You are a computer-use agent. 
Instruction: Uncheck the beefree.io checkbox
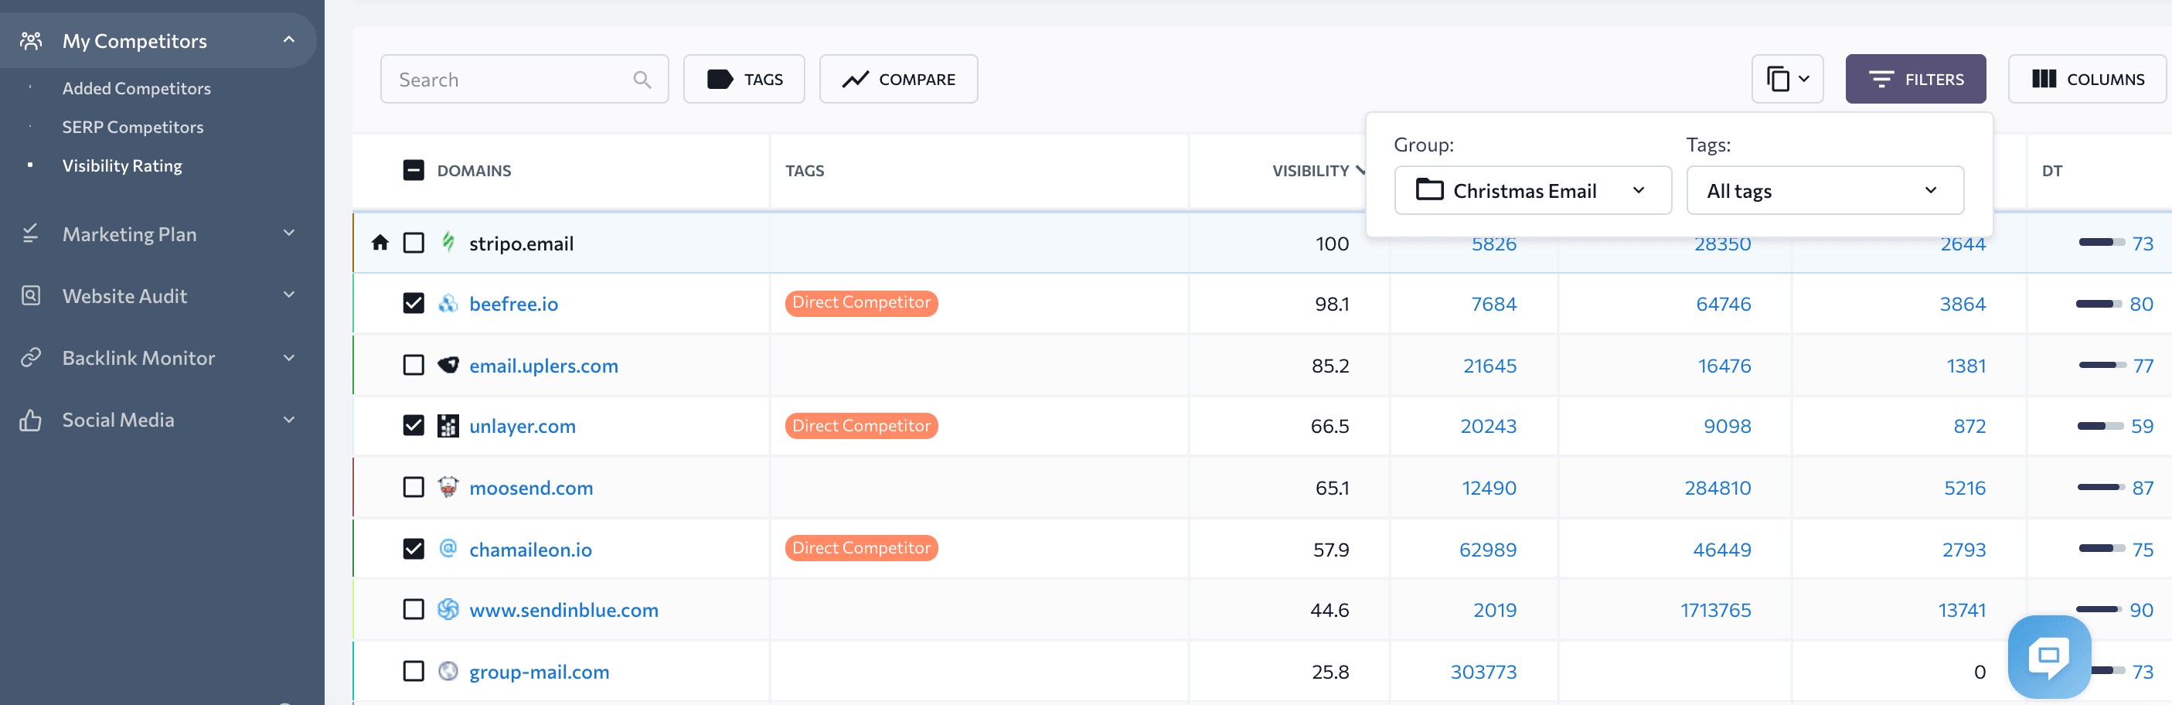tap(414, 304)
